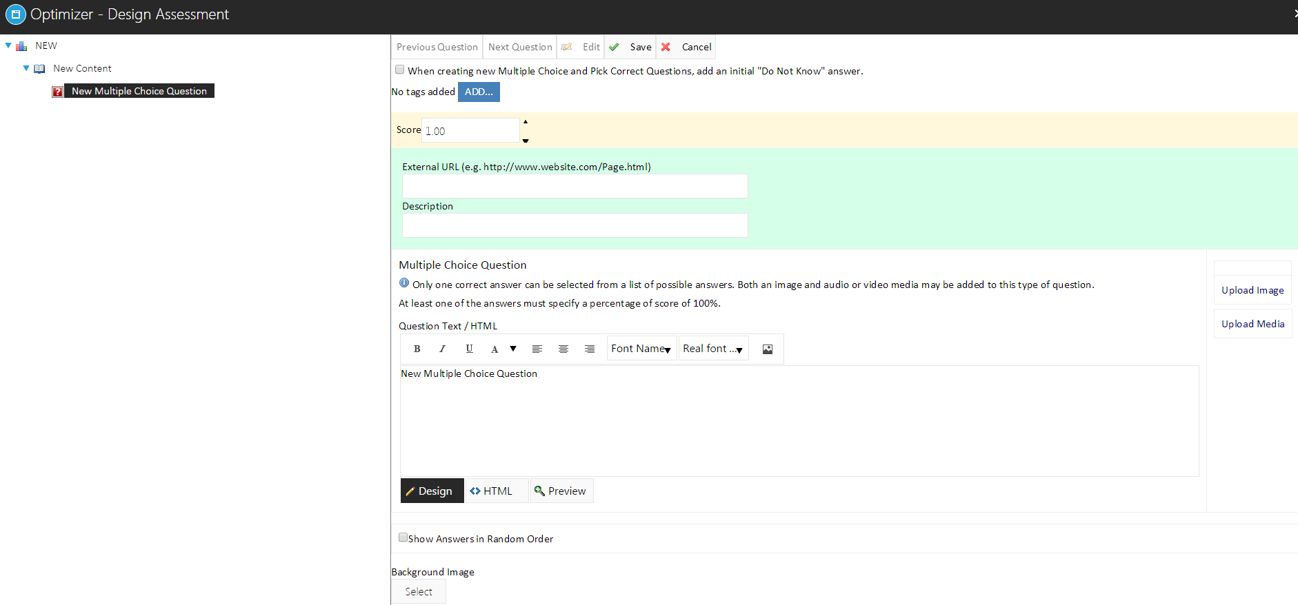The image size is (1298, 605).
Task: Collapse the NEW tree node
Action: pyautogui.click(x=8, y=45)
